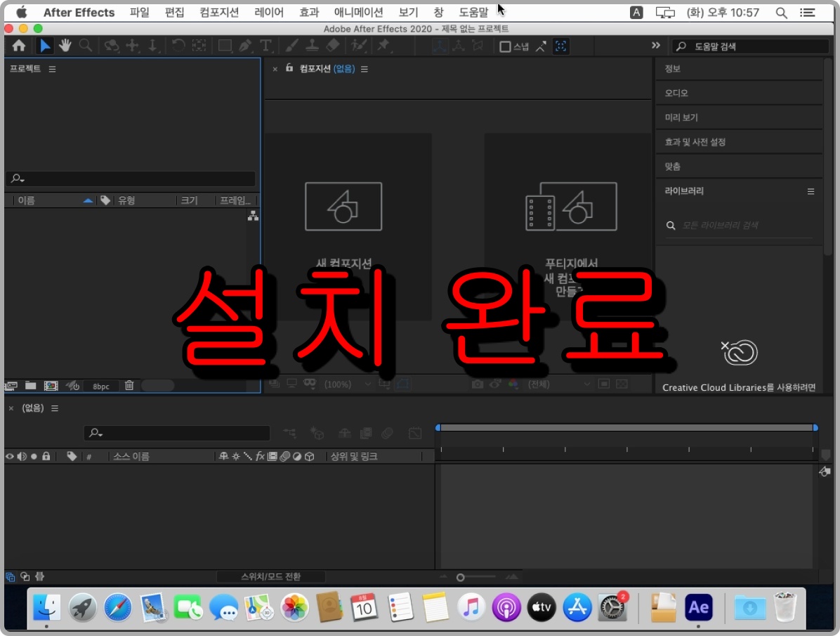Enable the 스냅 (Snap) checkbox
This screenshot has width=840, height=636.
click(504, 46)
